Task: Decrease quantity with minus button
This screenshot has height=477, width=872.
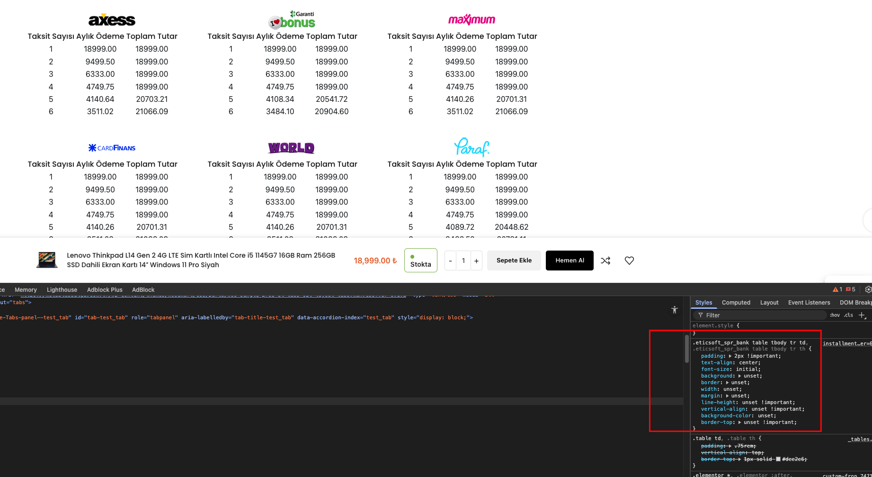Action: point(450,261)
